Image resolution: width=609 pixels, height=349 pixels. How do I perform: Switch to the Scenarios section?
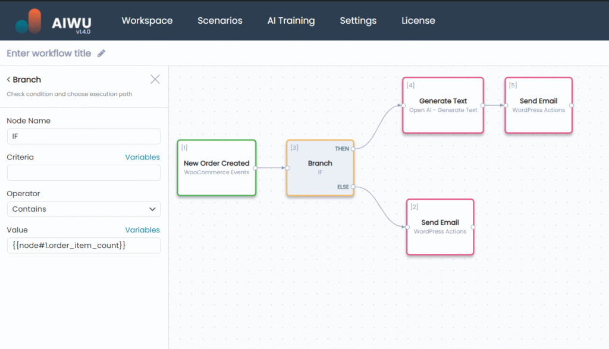click(x=219, y=20)
